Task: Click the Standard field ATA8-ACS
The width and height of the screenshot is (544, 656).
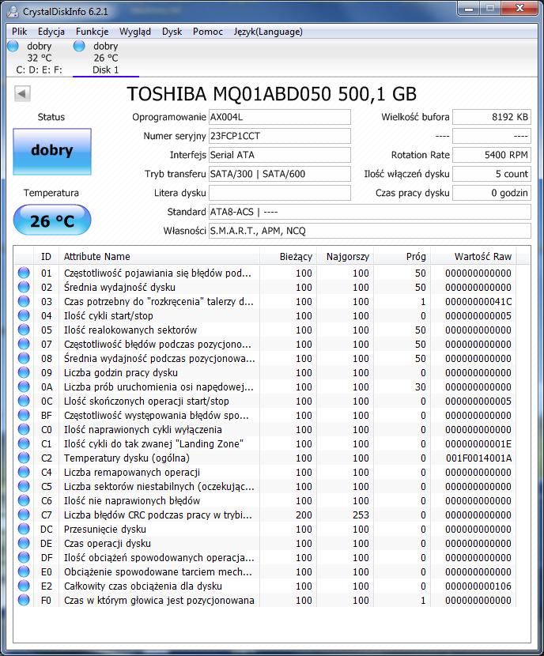Action: click(x=370, y=212)
